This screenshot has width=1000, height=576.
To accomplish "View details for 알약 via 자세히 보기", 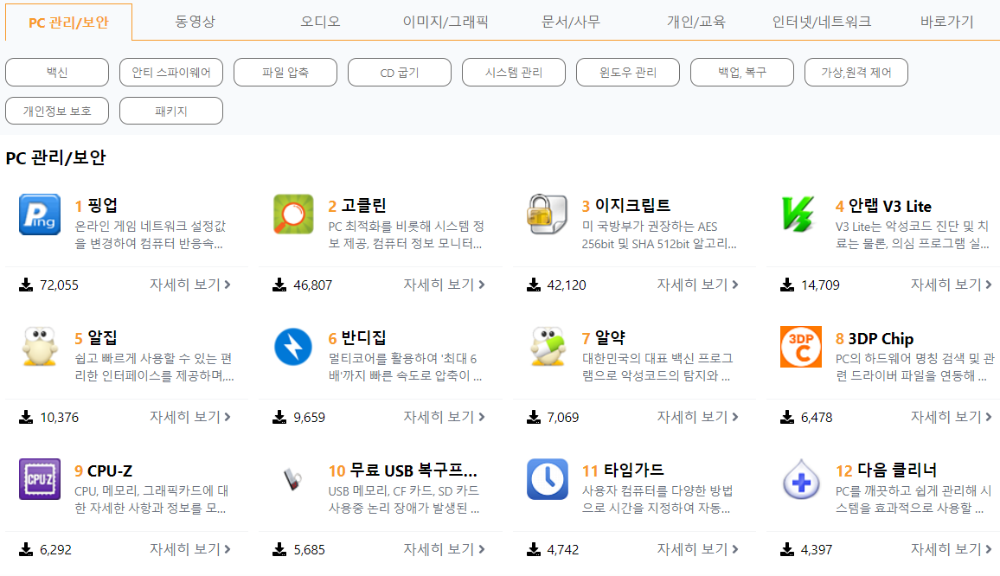I will pyautogui.click(x=698, y=417).
